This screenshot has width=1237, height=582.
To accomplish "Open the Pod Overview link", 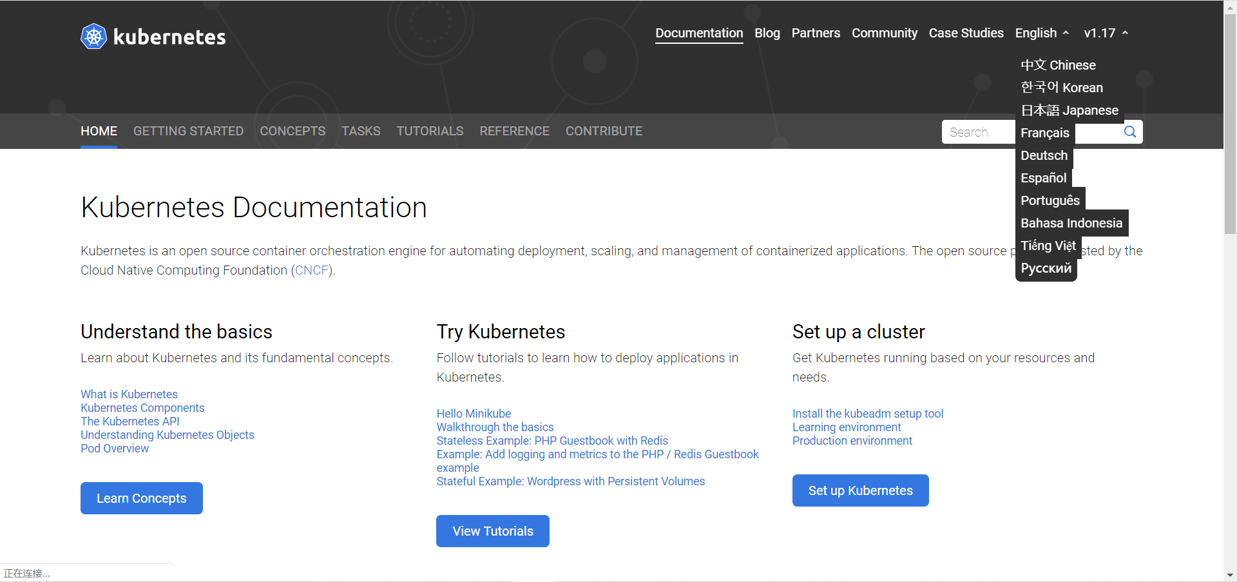I will [115, 449].
